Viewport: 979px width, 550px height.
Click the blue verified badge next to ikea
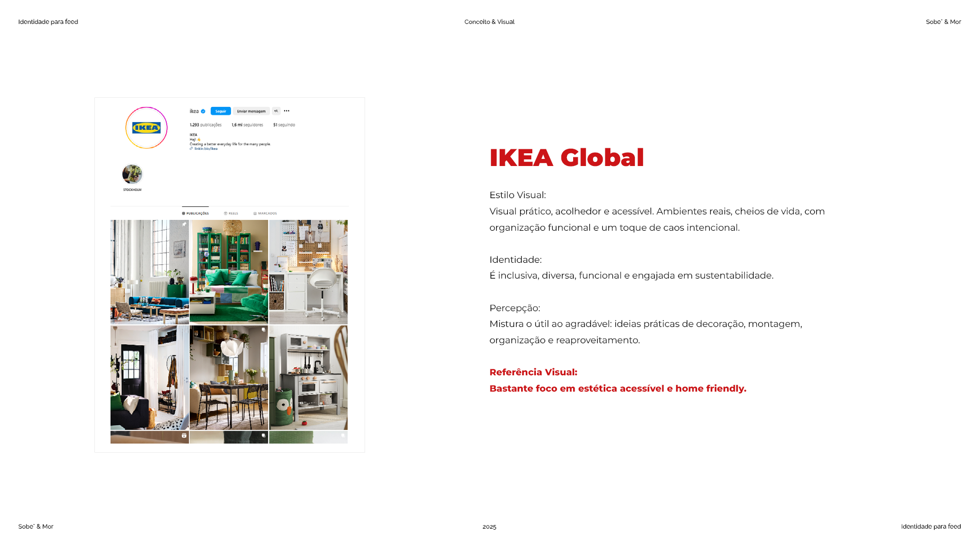203,111
